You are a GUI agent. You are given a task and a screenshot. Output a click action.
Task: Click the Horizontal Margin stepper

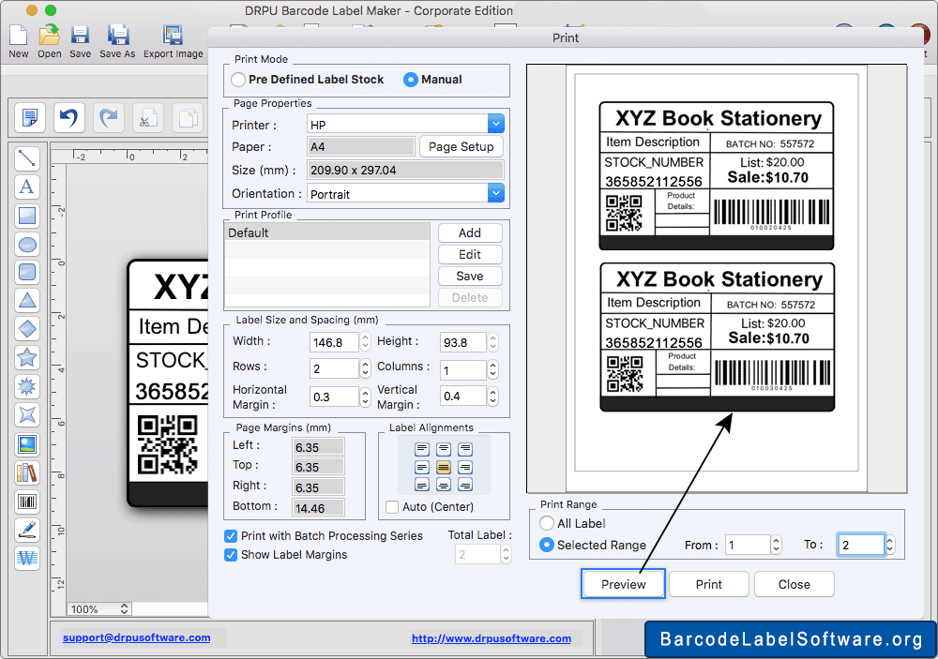coord(365,397)
